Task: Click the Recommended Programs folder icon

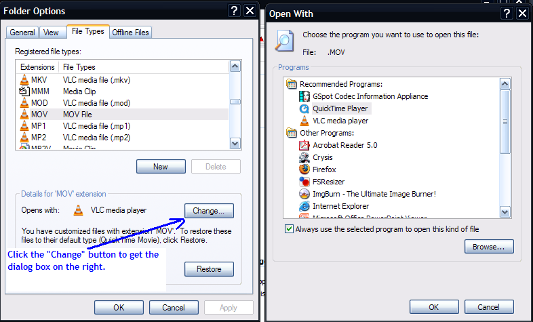Action: pos(292,84)
